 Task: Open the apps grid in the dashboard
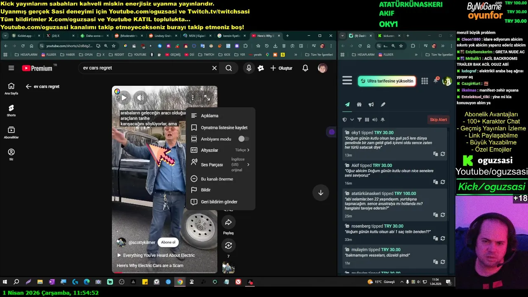tap(424, 81)
